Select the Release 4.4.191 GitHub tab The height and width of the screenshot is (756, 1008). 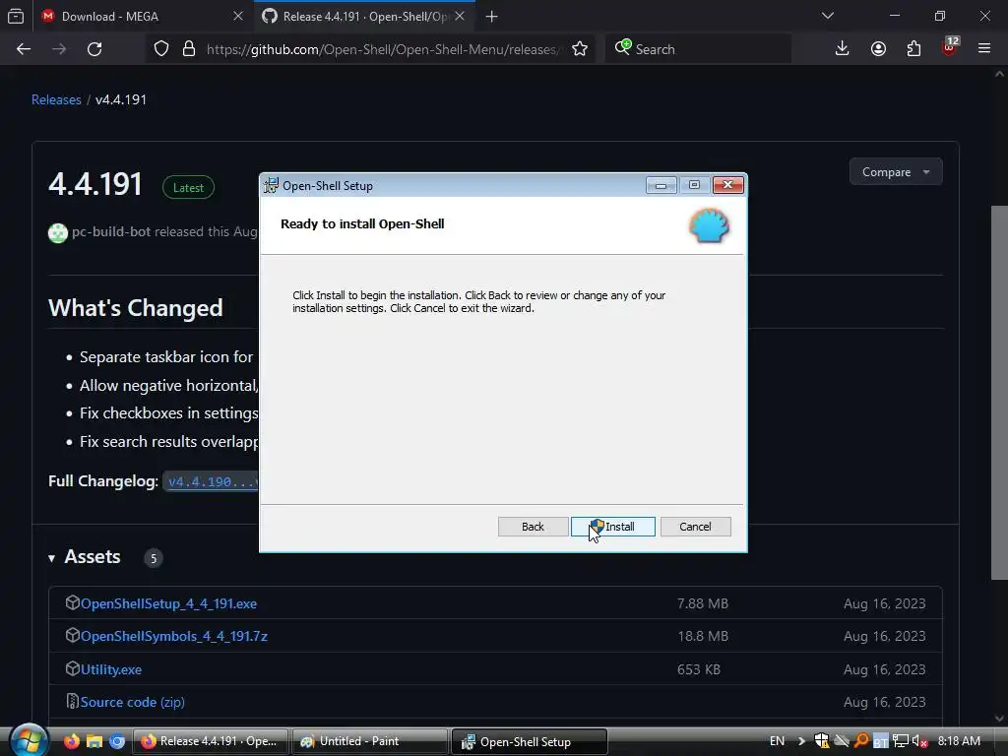(364, 16)
